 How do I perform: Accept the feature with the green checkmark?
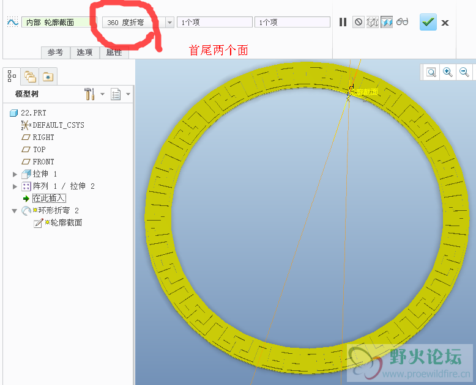click(428, 22)
